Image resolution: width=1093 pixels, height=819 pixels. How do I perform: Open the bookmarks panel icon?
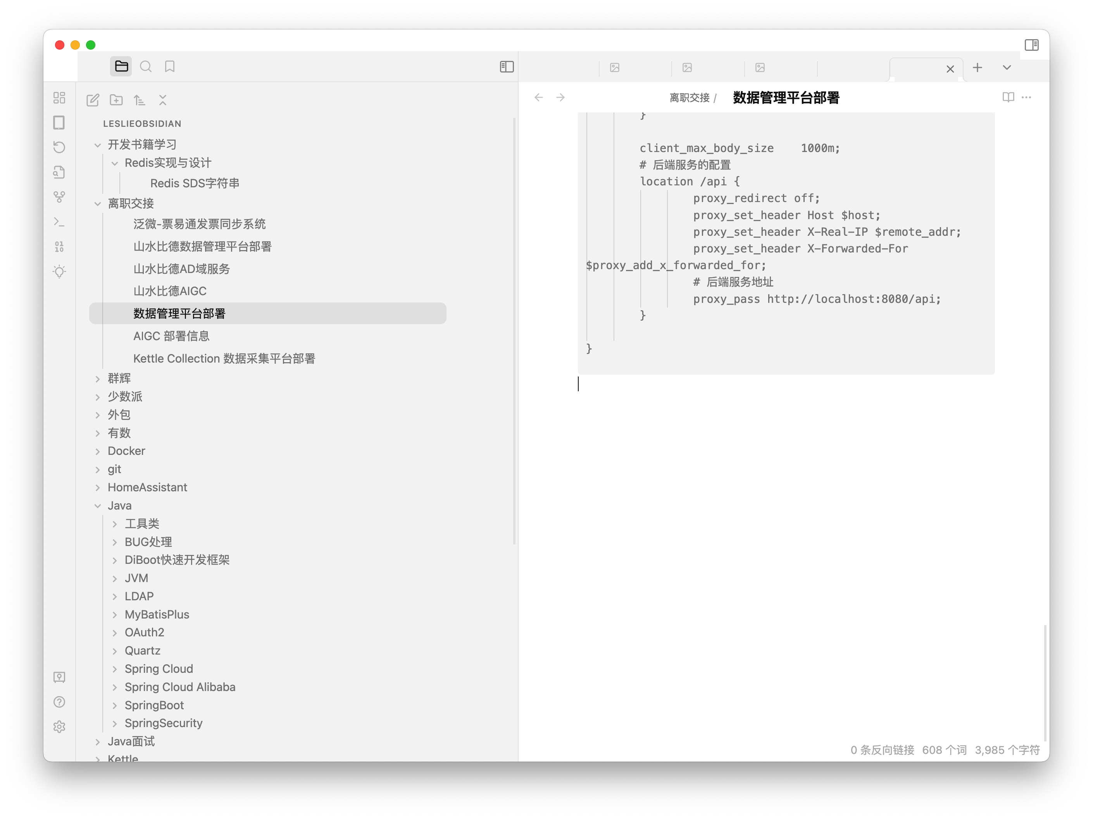click(169, 67)
